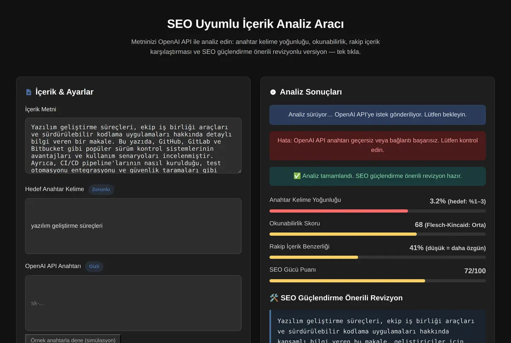Focus the Hedef Anahtar Kelime input field
511x343 pixels.
click(x=133, y=226)
